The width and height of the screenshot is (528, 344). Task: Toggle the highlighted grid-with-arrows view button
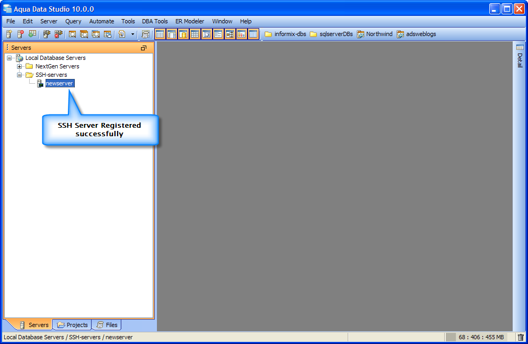pos(206,34)
